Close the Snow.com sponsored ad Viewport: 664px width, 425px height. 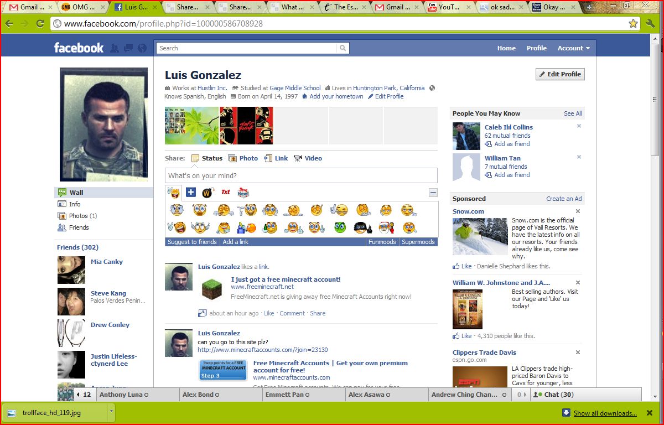[578, 211]
